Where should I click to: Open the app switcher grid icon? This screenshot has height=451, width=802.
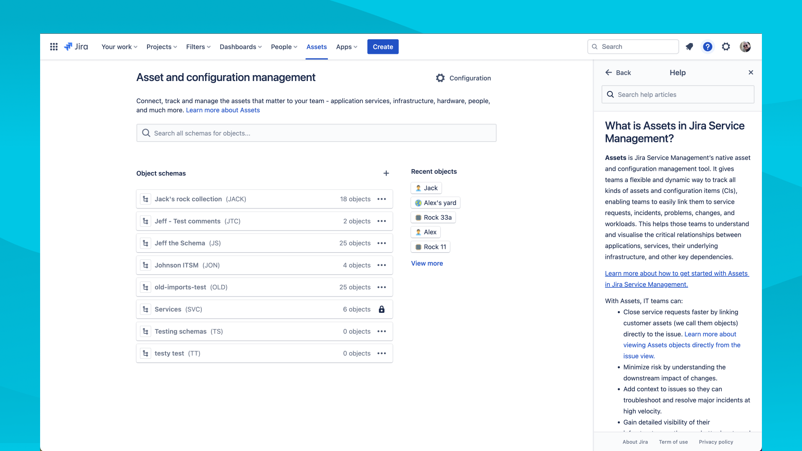(54, 47)
